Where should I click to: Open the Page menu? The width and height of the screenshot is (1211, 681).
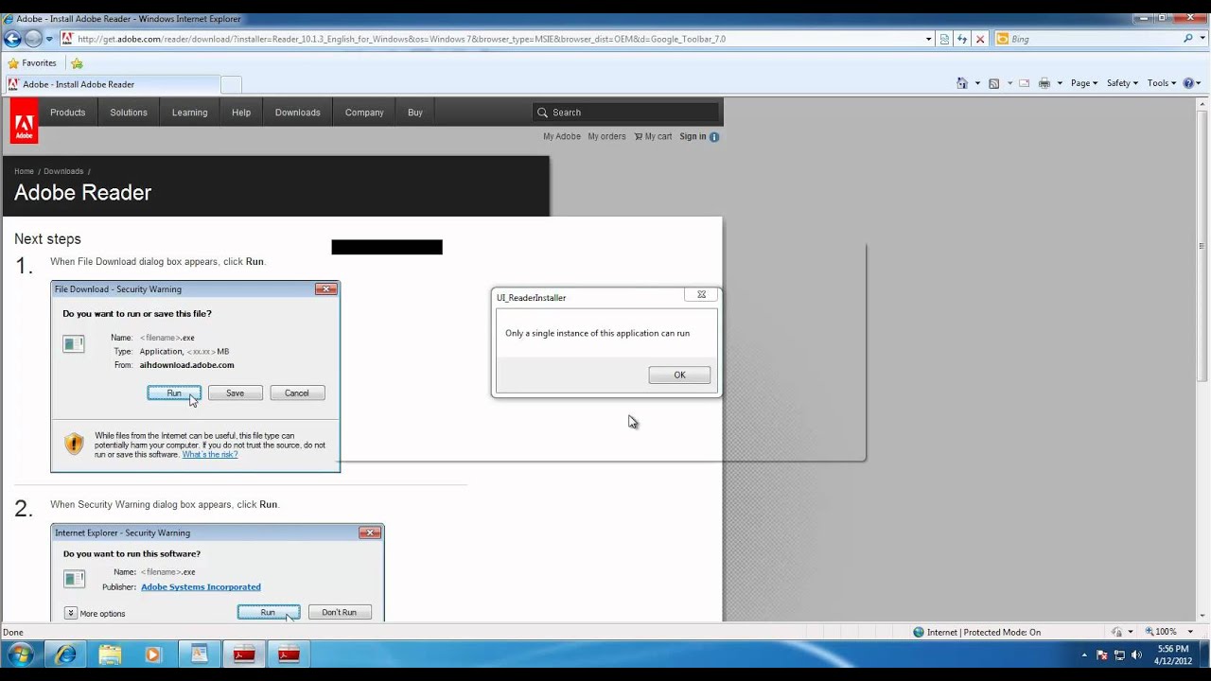[1084, 83]
